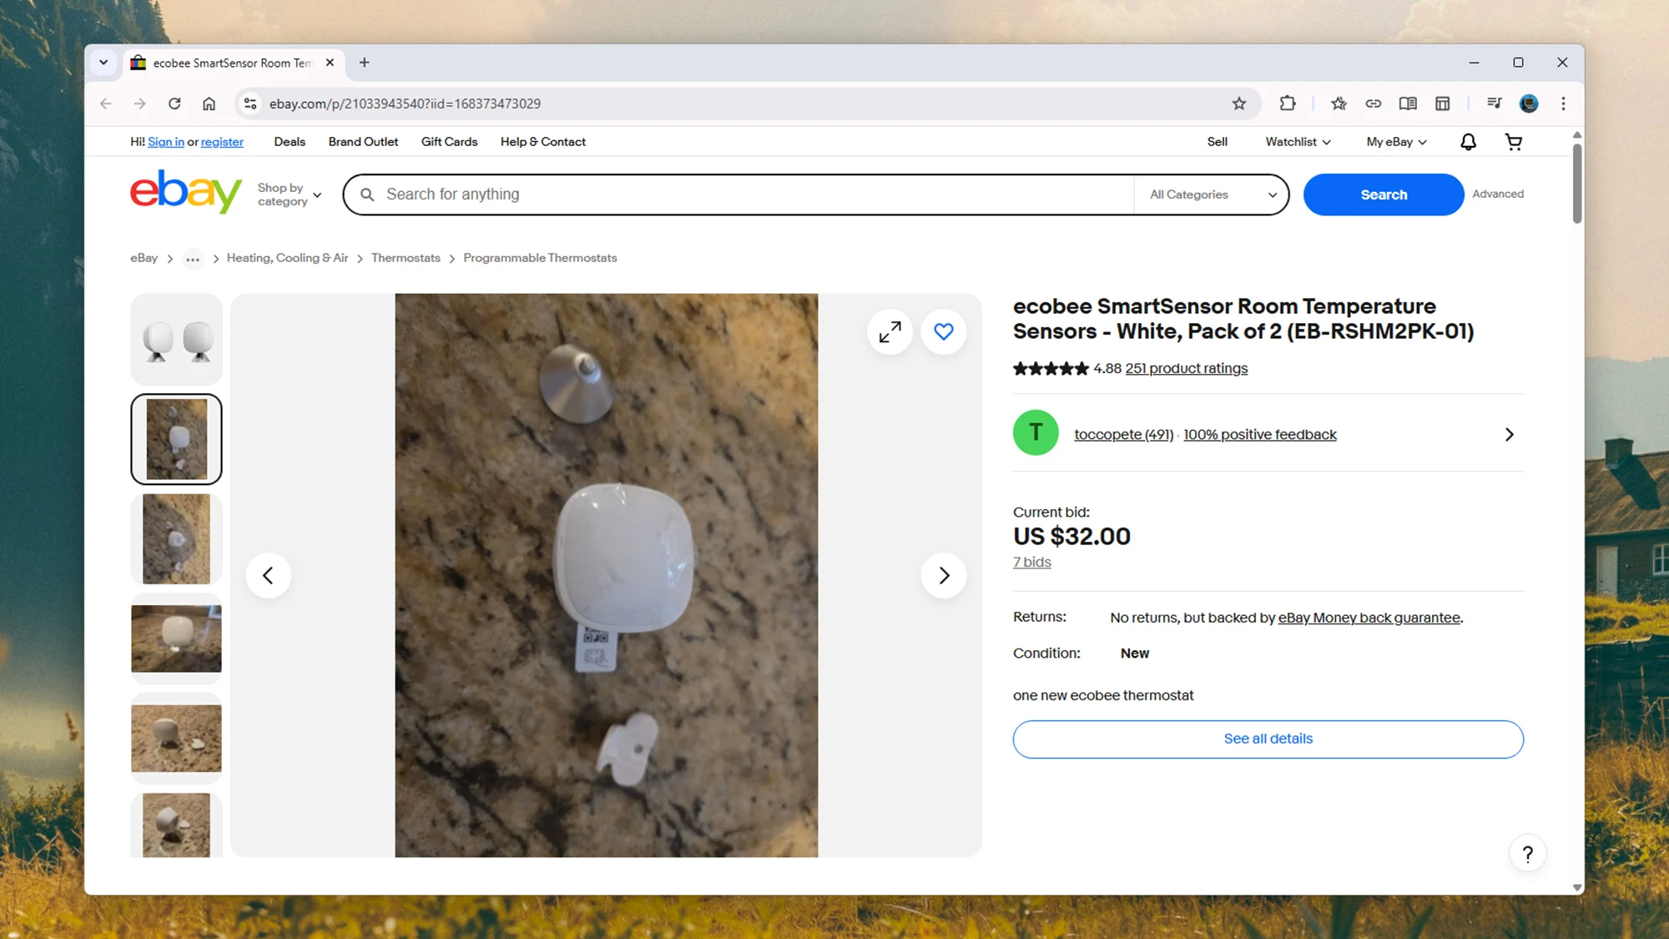Open seller details chevron arrow
1669x939 pixels.
point(1509,434)
